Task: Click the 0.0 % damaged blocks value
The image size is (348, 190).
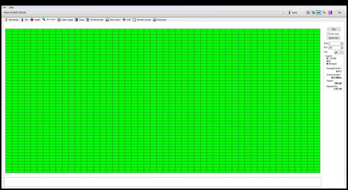Action: tap(339, 71)
